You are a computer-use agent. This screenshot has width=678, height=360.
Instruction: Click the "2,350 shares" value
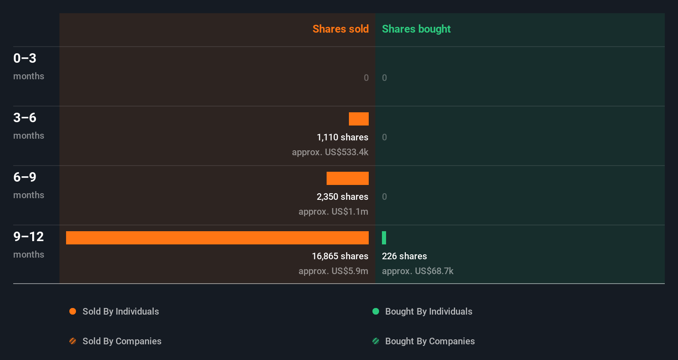(x=343, y=197)
